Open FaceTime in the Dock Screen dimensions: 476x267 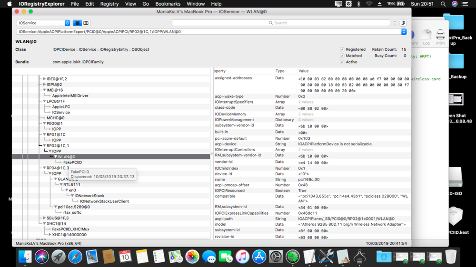226,257
